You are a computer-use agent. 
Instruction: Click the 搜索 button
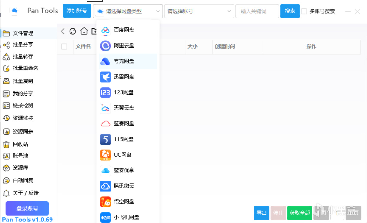(x=290, y=11)
